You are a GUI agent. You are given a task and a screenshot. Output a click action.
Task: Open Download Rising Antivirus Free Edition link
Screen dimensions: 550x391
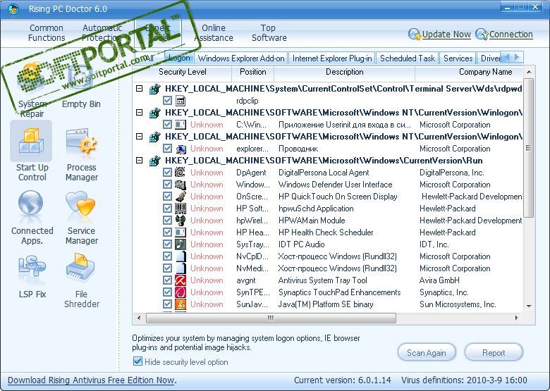click(x=92, y=380)
